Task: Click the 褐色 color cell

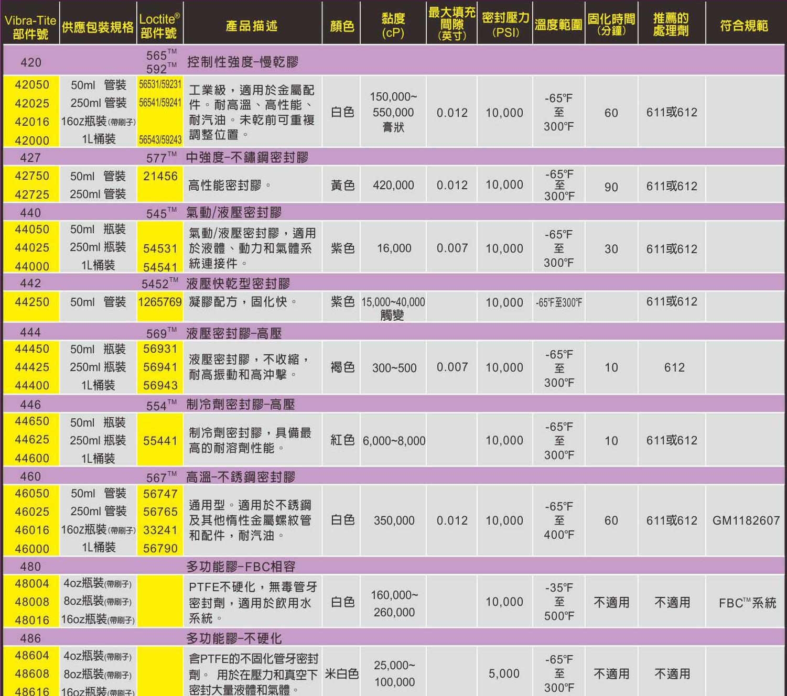Action: [342, 367]
